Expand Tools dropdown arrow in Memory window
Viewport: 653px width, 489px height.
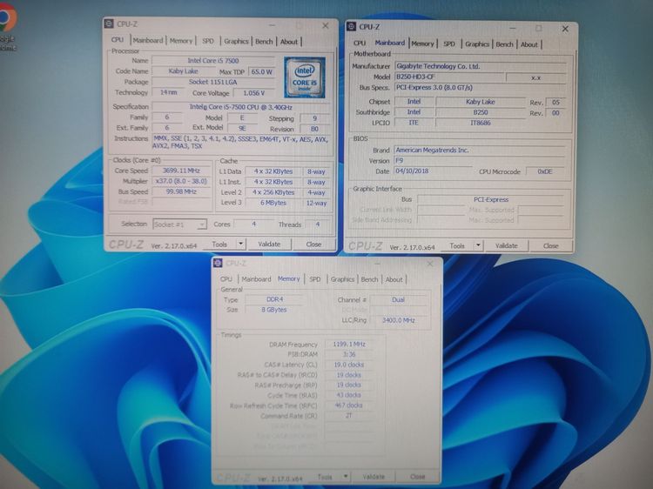(x=346, y=476)
